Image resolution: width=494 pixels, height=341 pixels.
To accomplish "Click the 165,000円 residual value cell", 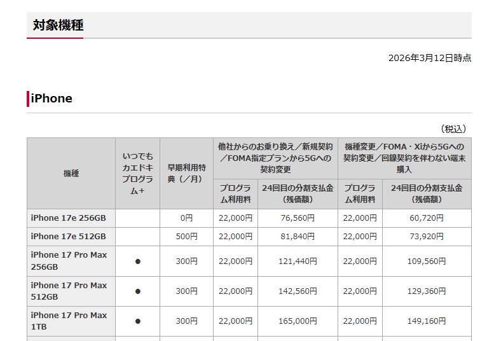I will pos(297,321).
